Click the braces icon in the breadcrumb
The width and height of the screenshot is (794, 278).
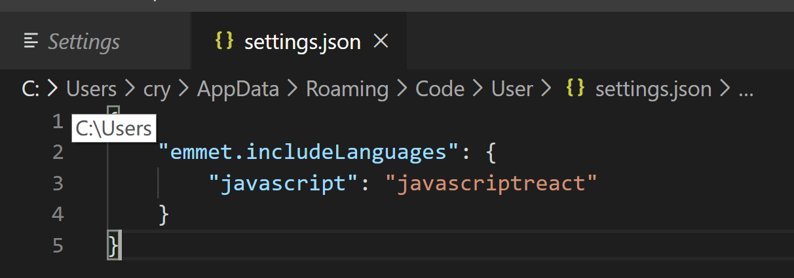click(576, 88)
